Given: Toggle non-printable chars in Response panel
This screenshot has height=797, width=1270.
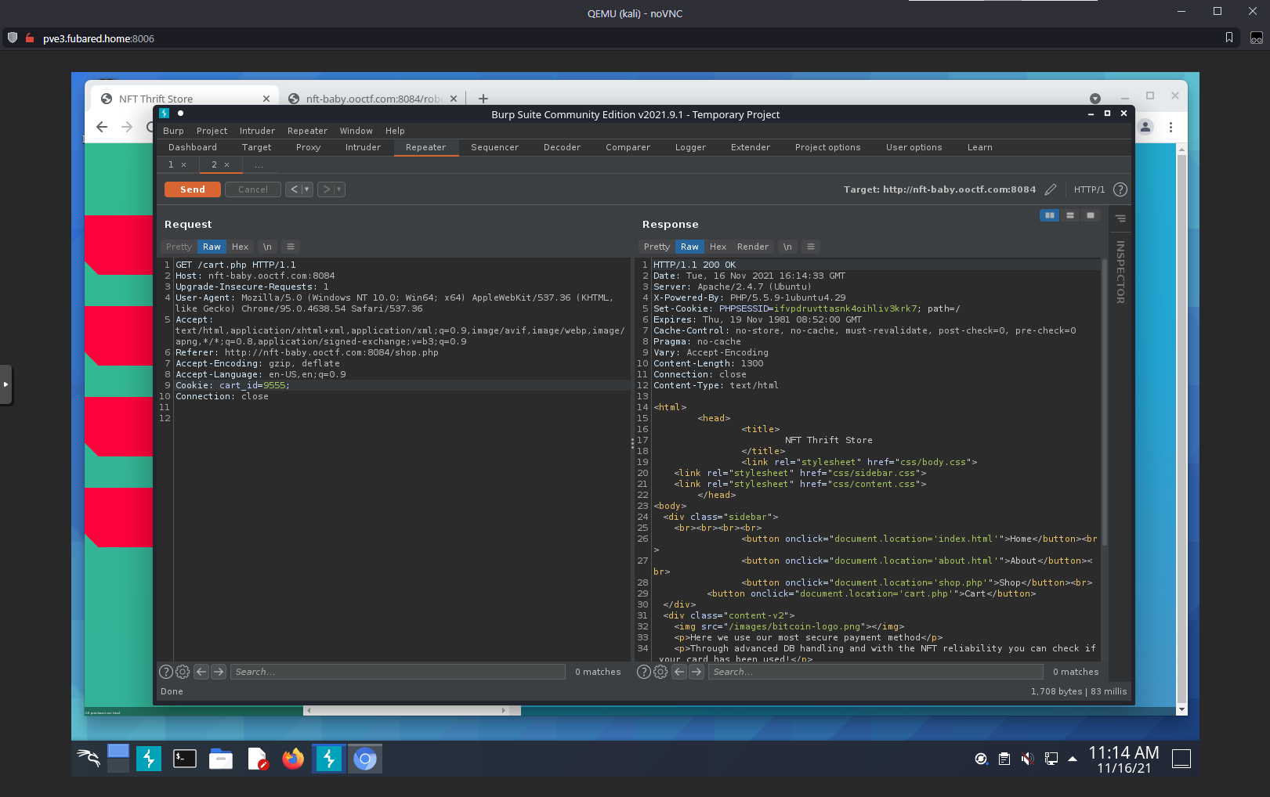Looking at the screenshot, I should click(787, 247).
